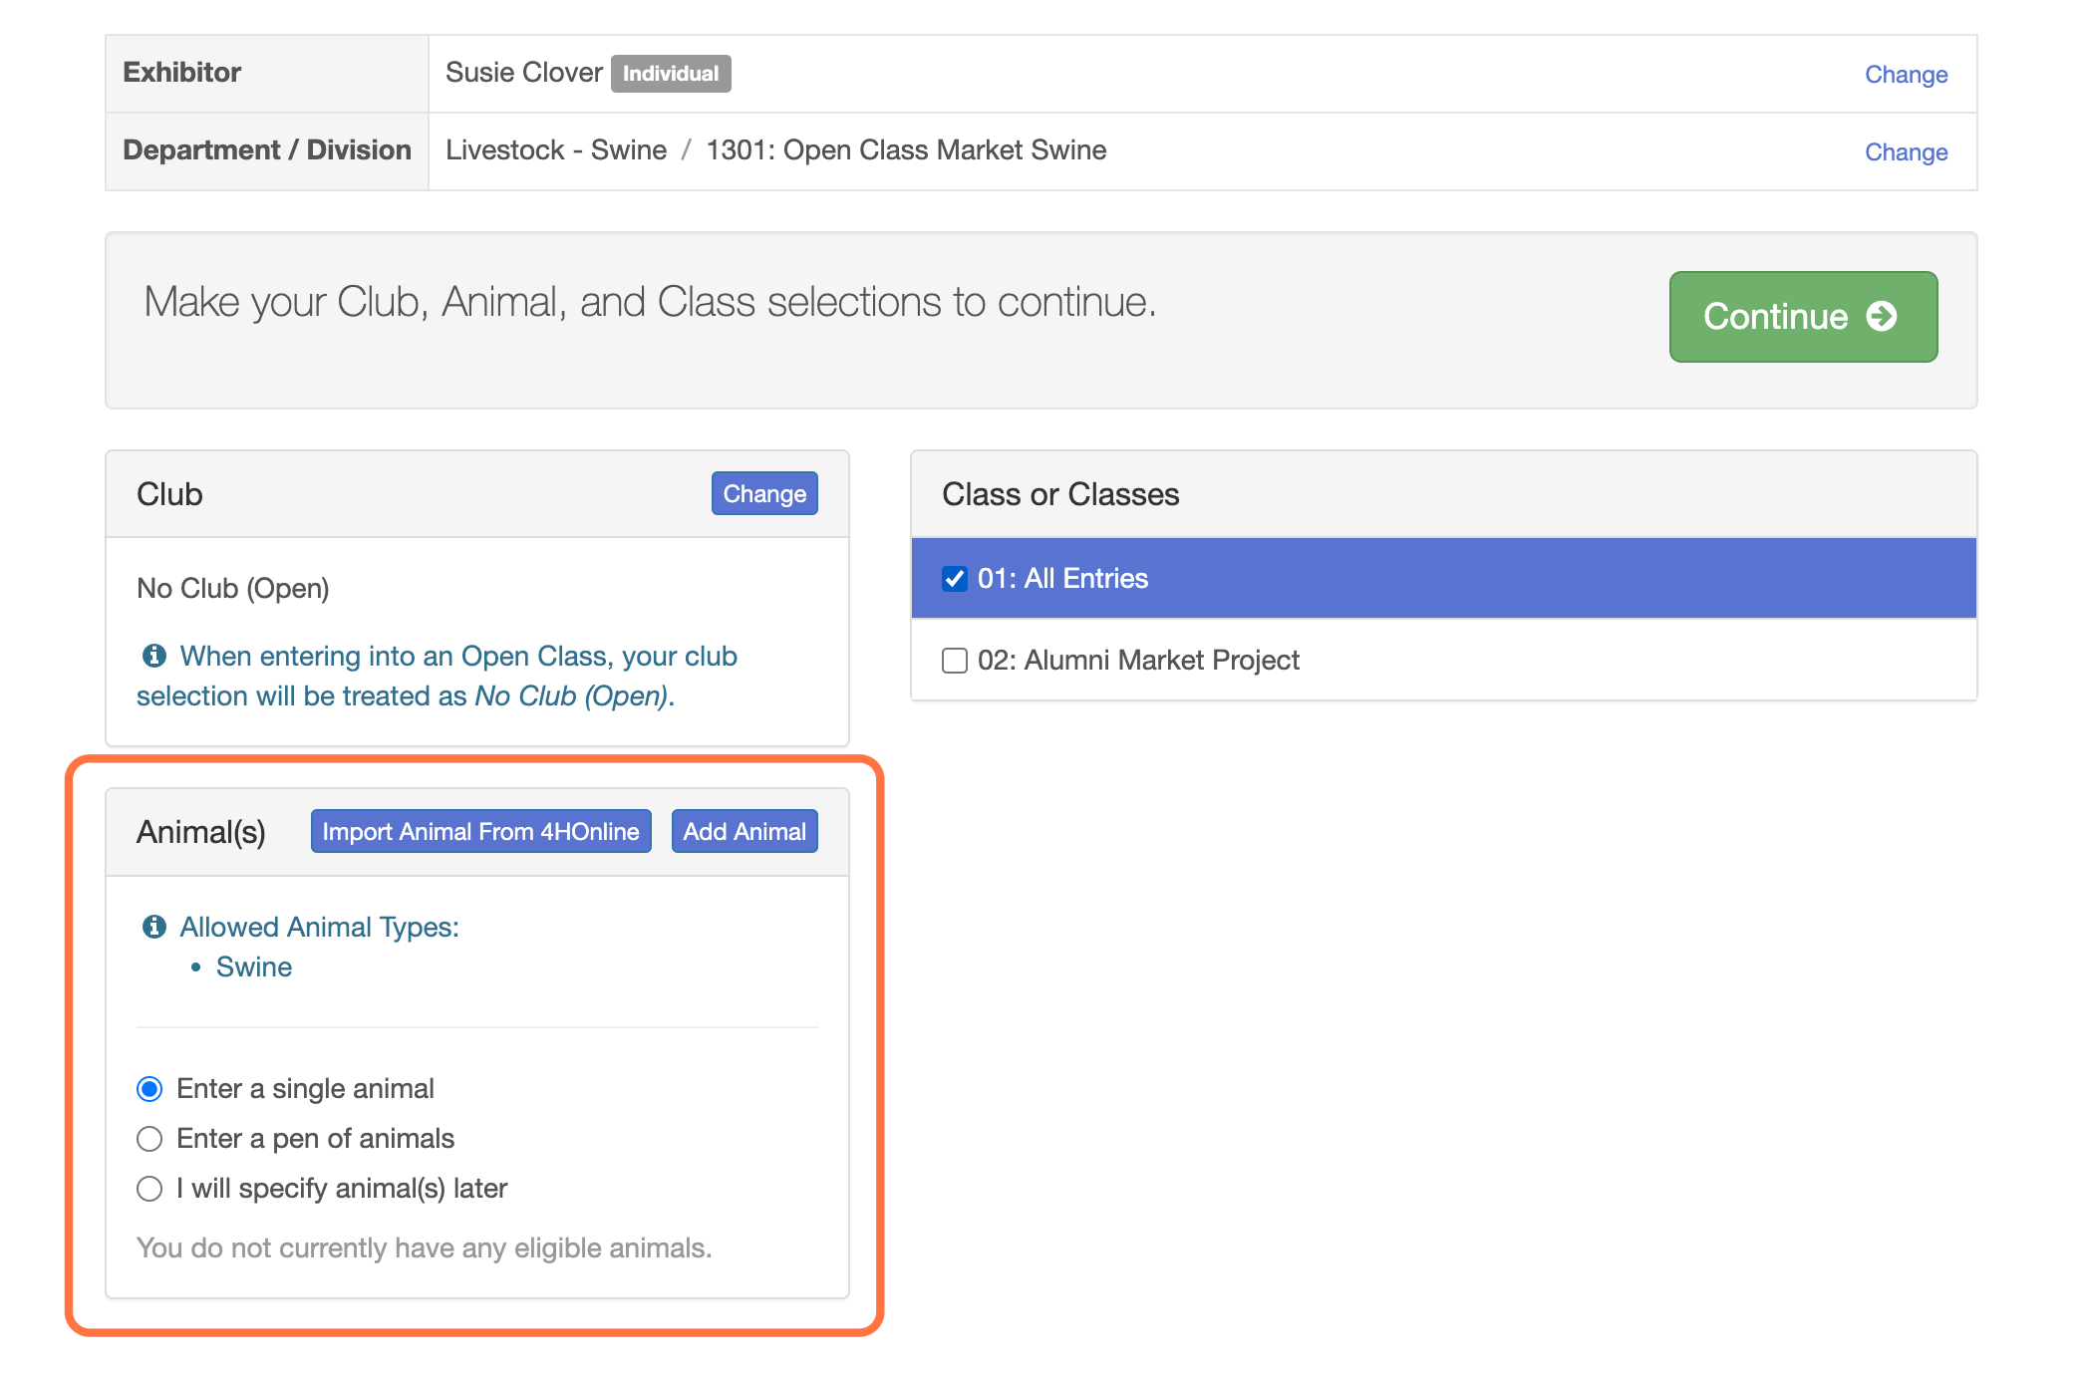Select Enter a pen of animals radio
This screenshot has width=2083, height=1379.
click(x=149, y=1139)
